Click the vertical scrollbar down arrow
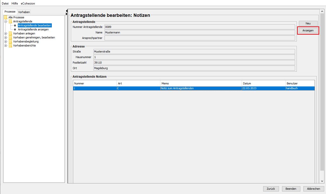 coord(322,181)
